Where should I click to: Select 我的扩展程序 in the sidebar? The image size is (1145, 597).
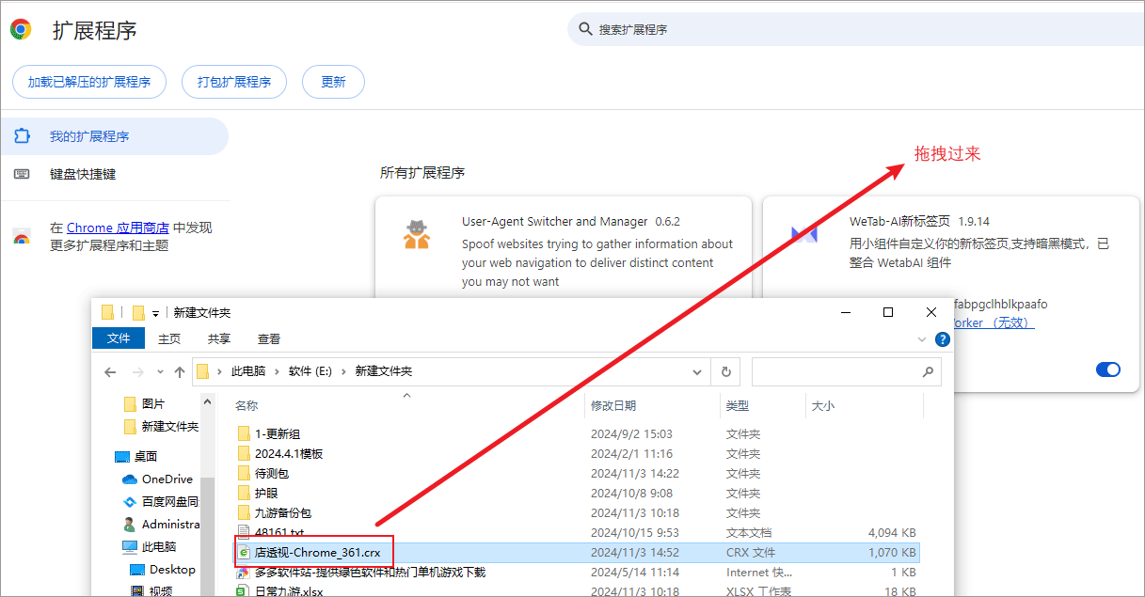[114, 136]
